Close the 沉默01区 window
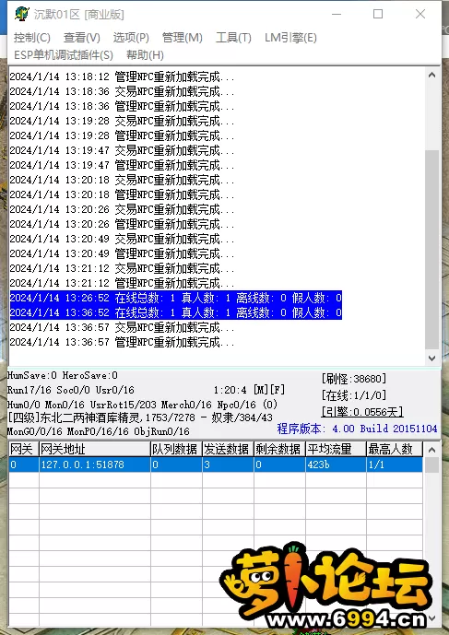Image resolution: width=449 pixels, height=635 pixels. (x=420, y=14)
